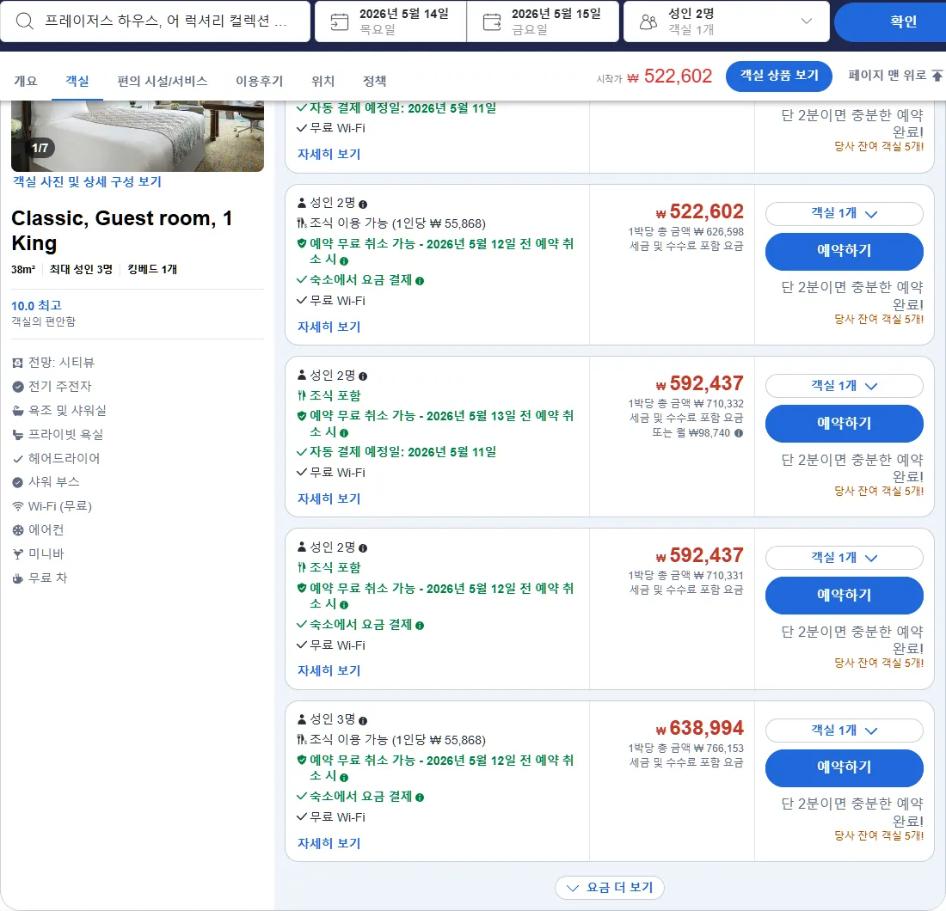Click 숙소에서 요금 결제 info icon in ₩710,331 card
946x911 pixels.
click(x=420, y=625)
